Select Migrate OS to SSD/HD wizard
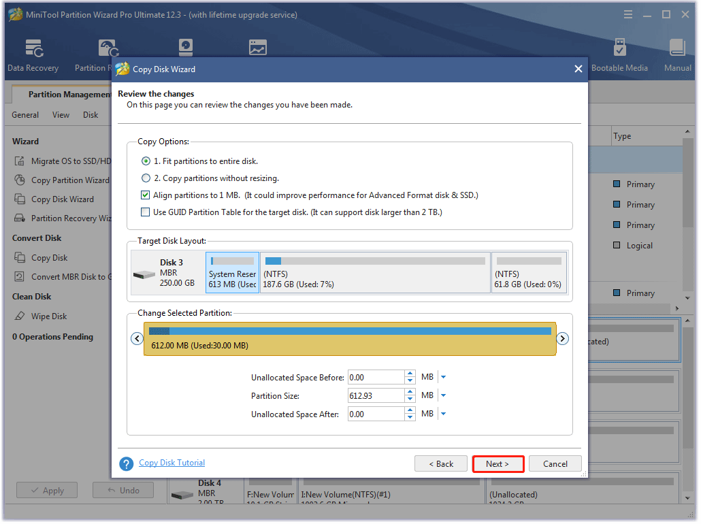Image resolution: width=701 pixels, height=524 pixels. click(x=70, y=161)
